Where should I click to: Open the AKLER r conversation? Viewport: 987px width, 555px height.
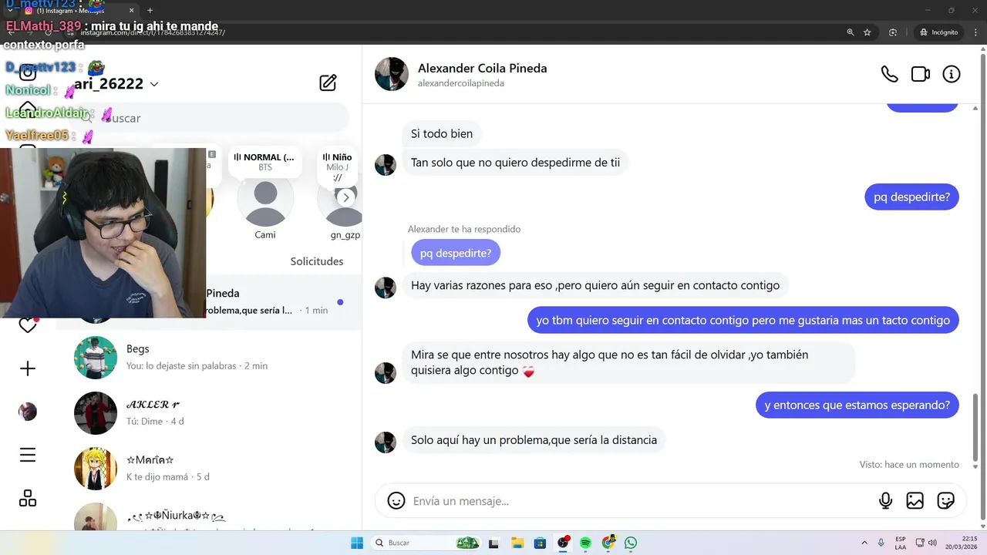tap(208, 412)
